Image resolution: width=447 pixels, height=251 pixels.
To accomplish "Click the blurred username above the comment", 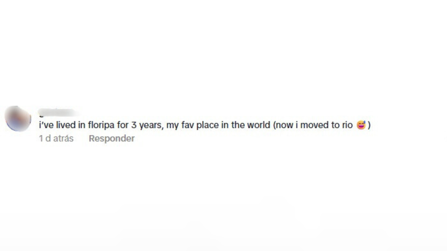I will click(x=58, y=112).
